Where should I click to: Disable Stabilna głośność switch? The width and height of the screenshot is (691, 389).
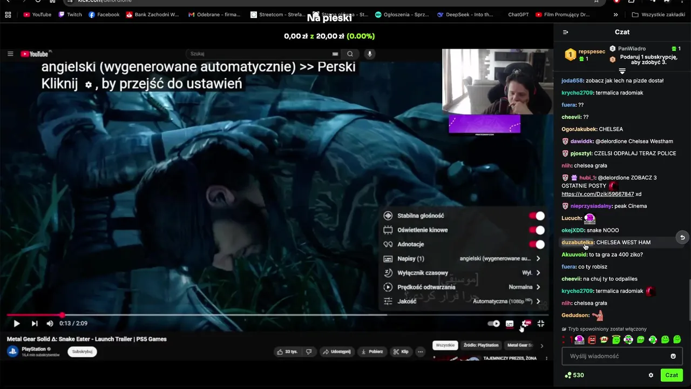coord(537,216)
